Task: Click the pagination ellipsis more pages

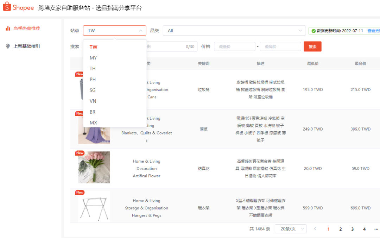Action: 376,229
